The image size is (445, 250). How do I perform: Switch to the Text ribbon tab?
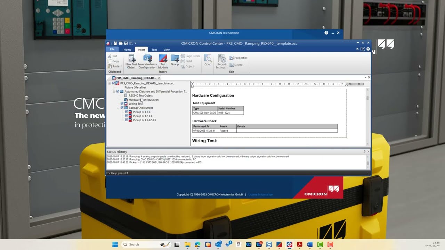(x=154, y=50)
